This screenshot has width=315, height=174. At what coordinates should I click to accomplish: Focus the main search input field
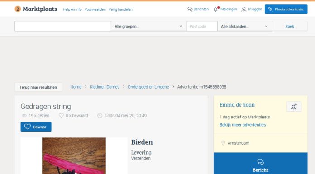63,26
